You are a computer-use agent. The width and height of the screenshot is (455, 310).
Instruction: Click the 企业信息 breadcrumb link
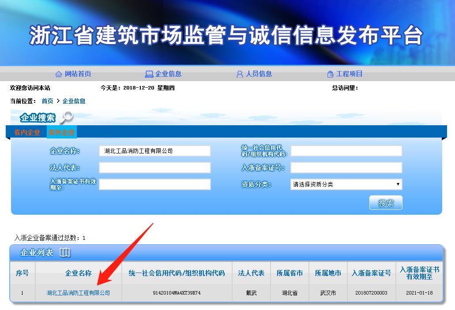click(x=74, y=101)
